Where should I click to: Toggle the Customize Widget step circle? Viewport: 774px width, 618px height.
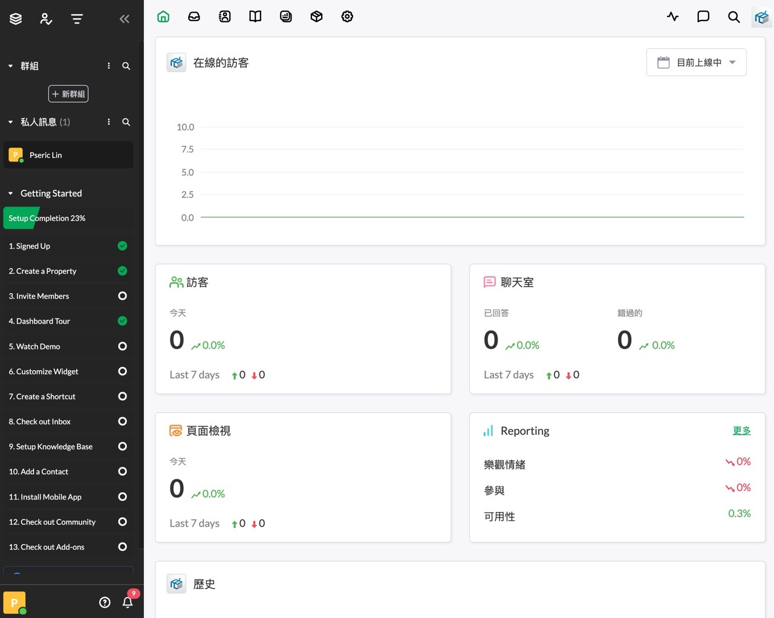[x=122, y=371]
